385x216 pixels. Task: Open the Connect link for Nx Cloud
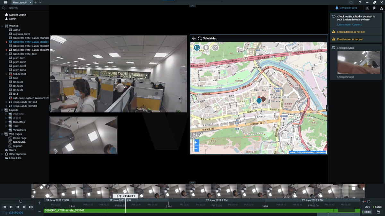tap(357, 25)
